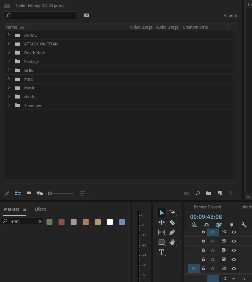This screenshot has width=252, height=282.
Task: Toggle V1 track output eye
Action: pyautogui.click(x=234, y=269)
